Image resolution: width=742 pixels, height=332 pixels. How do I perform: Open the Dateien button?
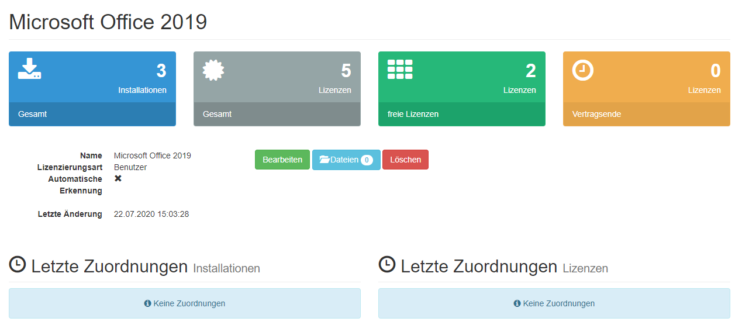(x=346, y=160)
